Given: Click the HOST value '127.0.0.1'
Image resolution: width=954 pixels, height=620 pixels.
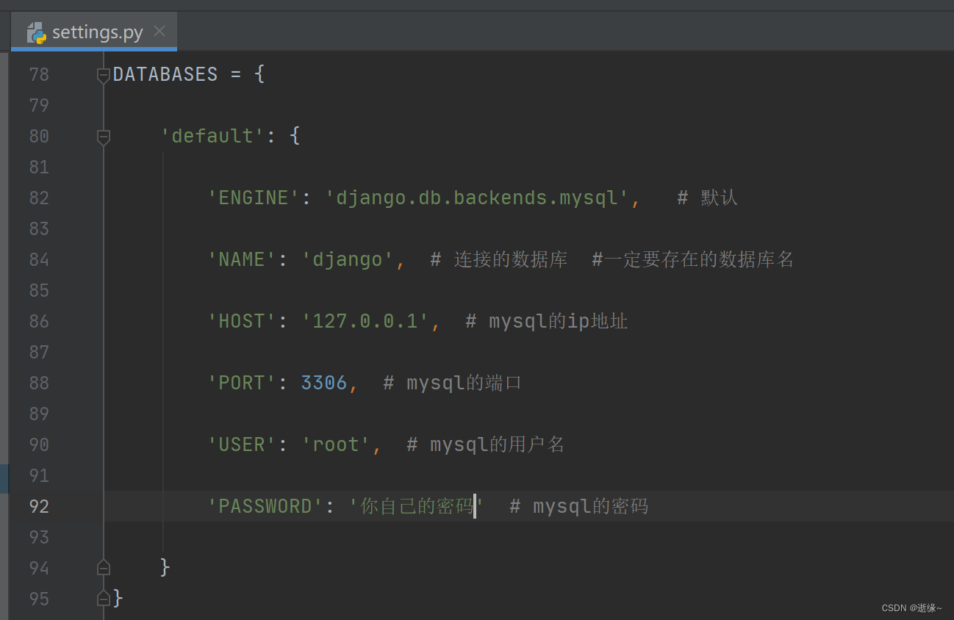Looking at the screenshot, I should [x=367, y=320].
